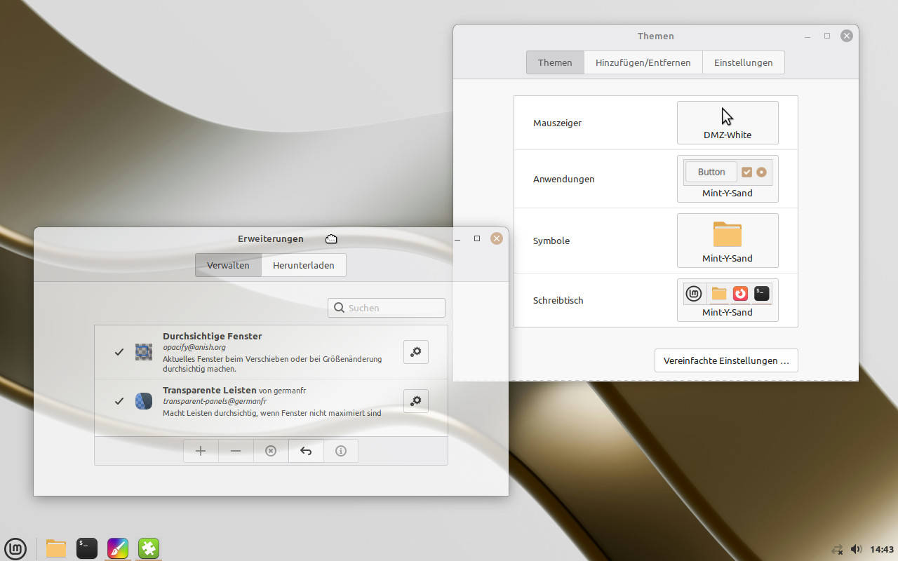Toggle checkmark for Durchsichtige Fenster extension
Viewport: 898px width, 561px height.
coord(119,352)
